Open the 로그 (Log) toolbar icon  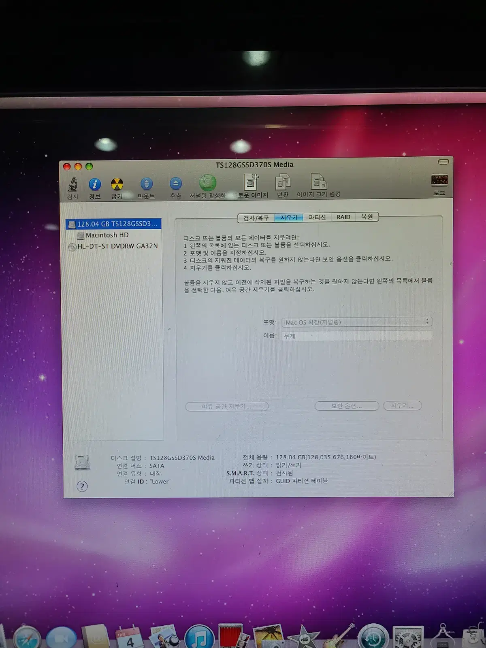coord(439,180)
